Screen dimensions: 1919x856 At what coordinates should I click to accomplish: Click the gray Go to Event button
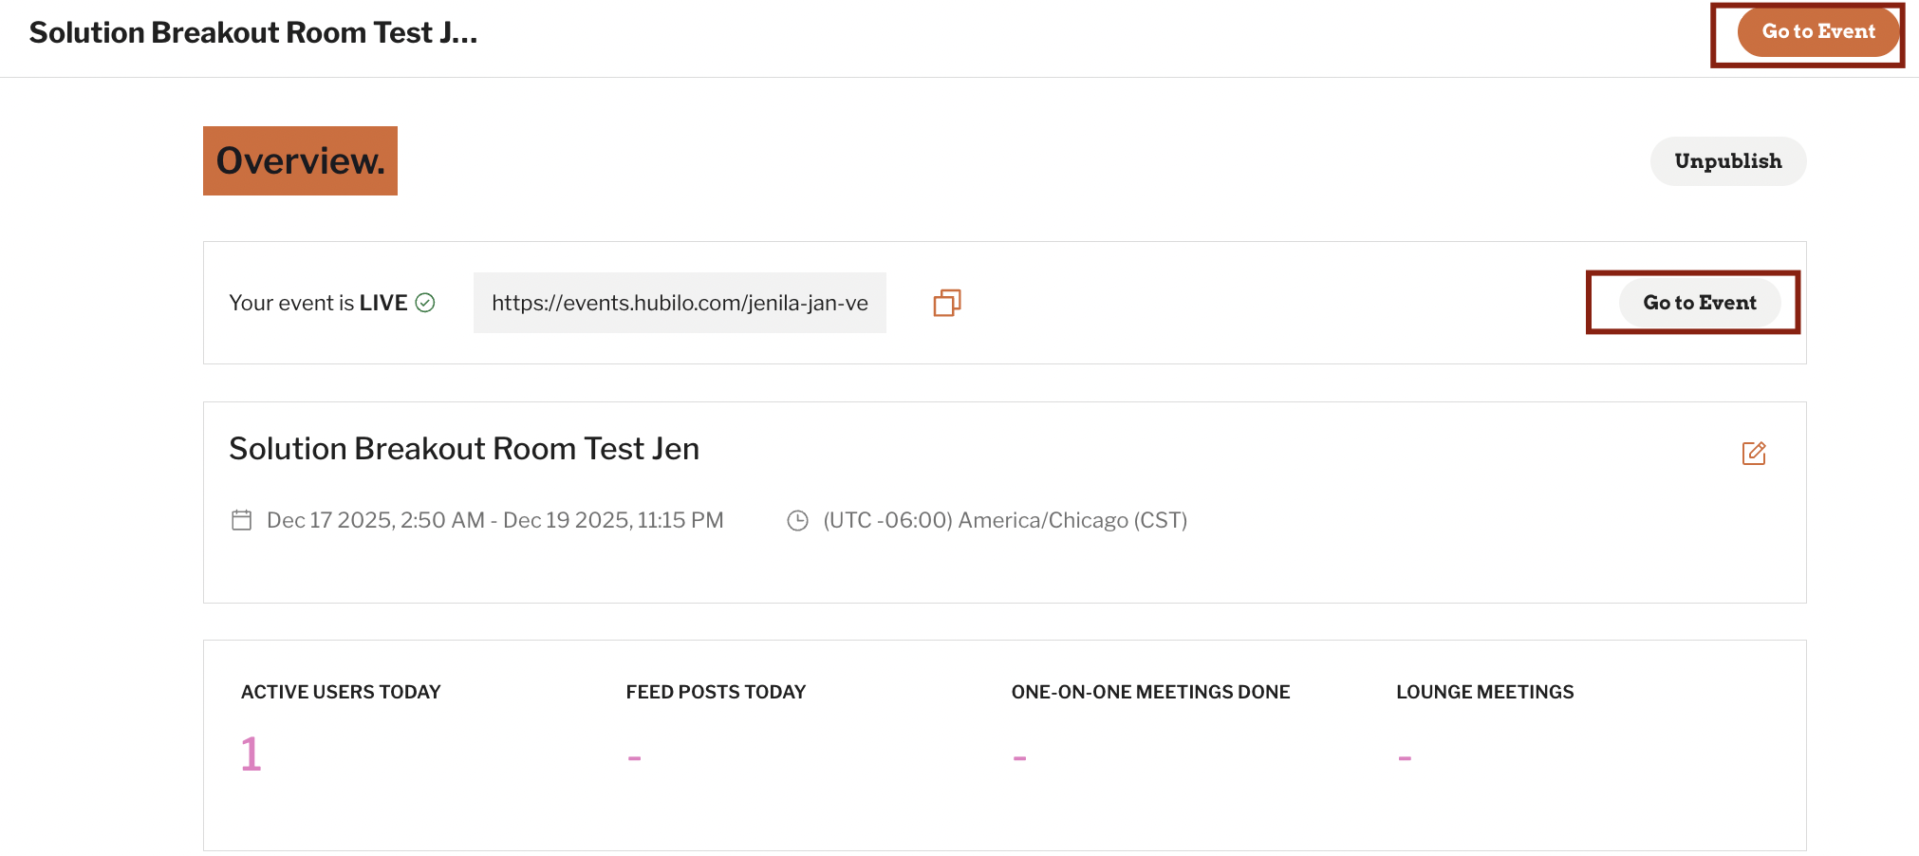1700,303
